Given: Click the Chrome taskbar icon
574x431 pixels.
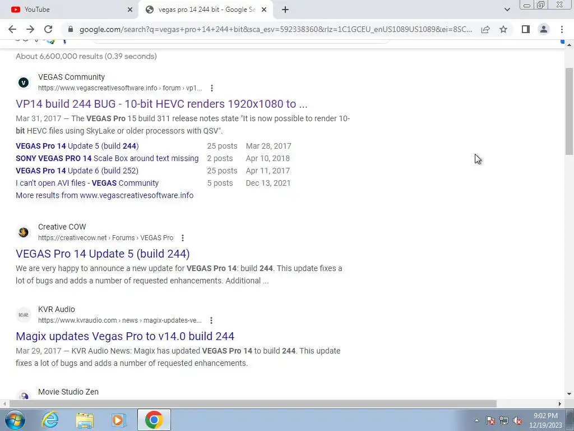Looking at the screenshot, I should (x=154, y=420).
